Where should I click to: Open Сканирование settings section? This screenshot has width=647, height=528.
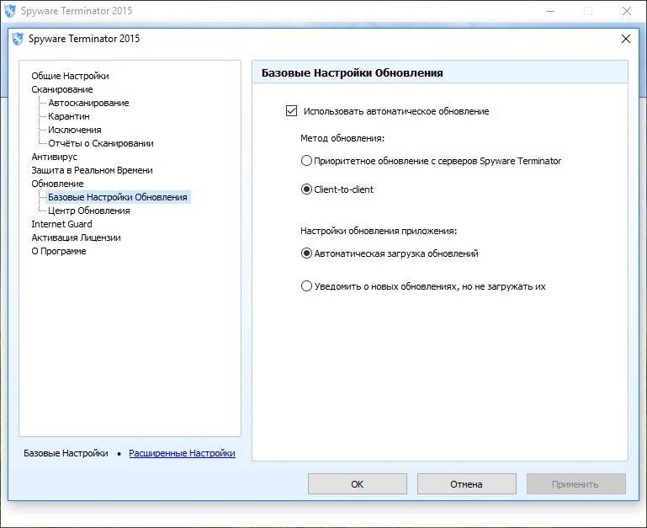pos(62,89)
